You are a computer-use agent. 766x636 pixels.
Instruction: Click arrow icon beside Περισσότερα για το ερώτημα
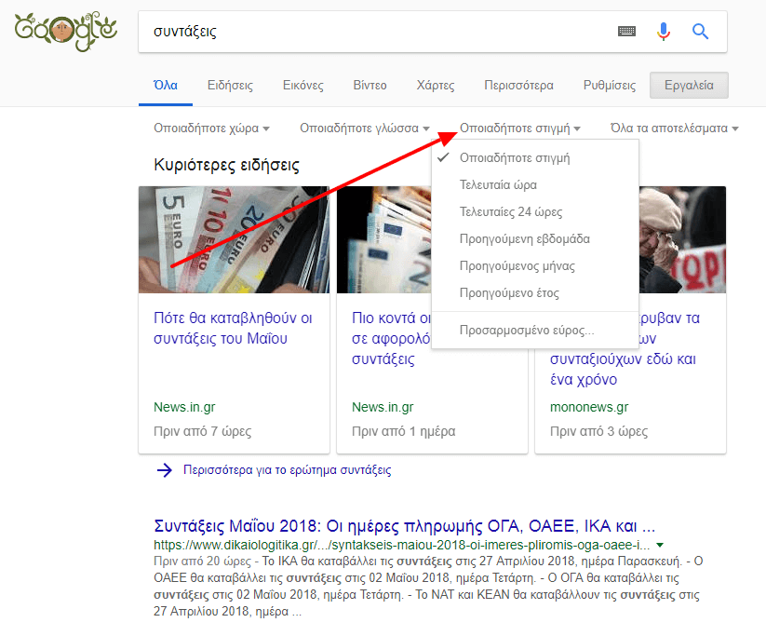[x=165, y=470]
